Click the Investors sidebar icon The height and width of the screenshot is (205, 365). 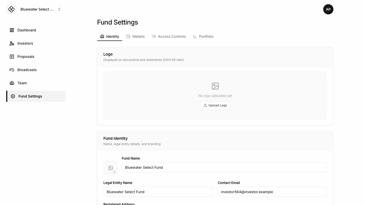tap(12, 43)
